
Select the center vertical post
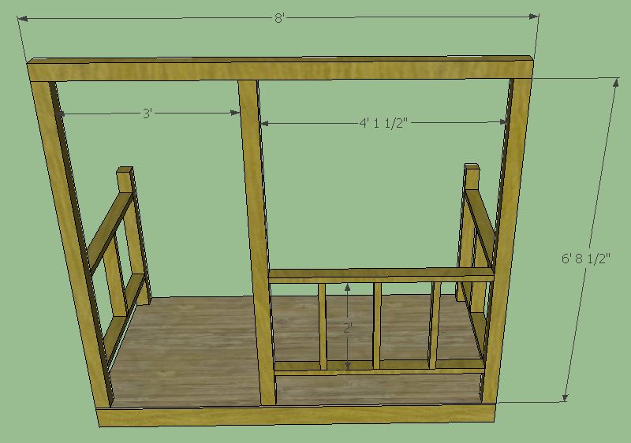(256, 241)
